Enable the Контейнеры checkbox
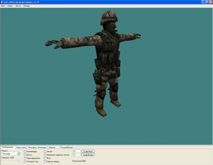Screen dimensions: 213x165 [25, 151]
